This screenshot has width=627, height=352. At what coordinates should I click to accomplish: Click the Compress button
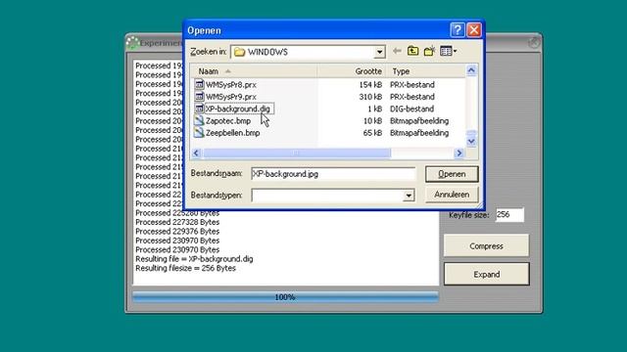pyautogui.click(x=486, y=245)
